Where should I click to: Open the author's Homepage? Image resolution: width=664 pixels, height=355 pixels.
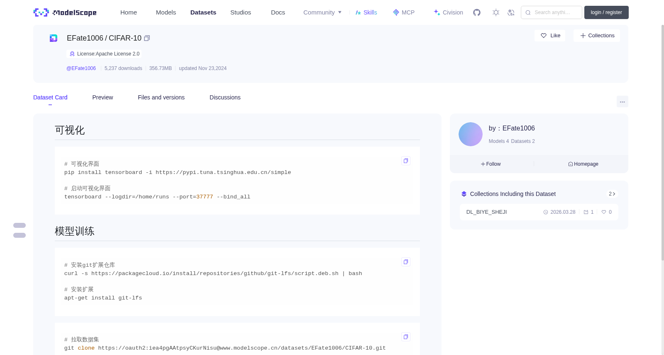pos(583,164)
